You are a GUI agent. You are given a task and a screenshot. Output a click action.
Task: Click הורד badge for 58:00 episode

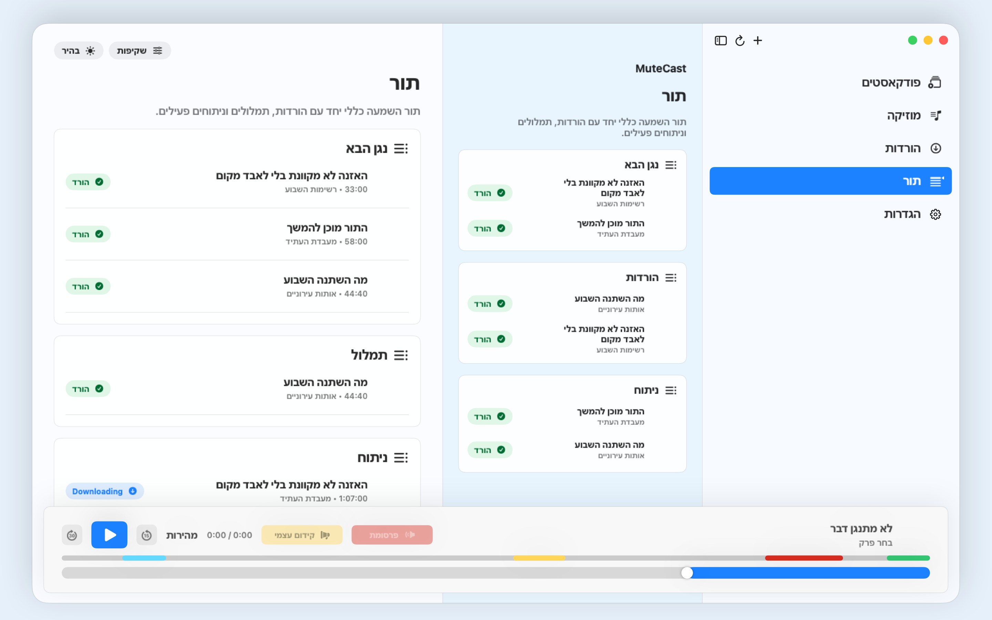pos(88,234)
